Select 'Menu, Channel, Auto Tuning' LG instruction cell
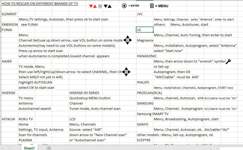Screen dimensions: 243x150 (193, 35)
